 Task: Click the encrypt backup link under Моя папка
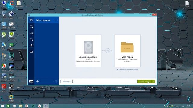[127, 69]
